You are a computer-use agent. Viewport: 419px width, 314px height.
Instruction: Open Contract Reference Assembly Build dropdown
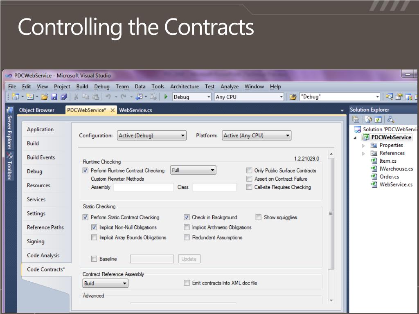(x=105, y=283)
